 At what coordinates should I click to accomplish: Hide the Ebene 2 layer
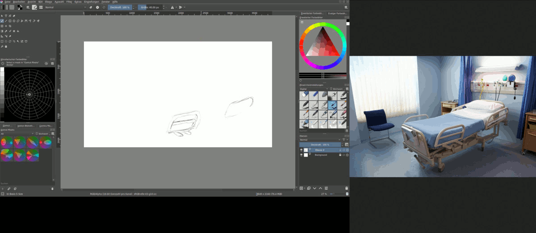(x=301, y=150)
